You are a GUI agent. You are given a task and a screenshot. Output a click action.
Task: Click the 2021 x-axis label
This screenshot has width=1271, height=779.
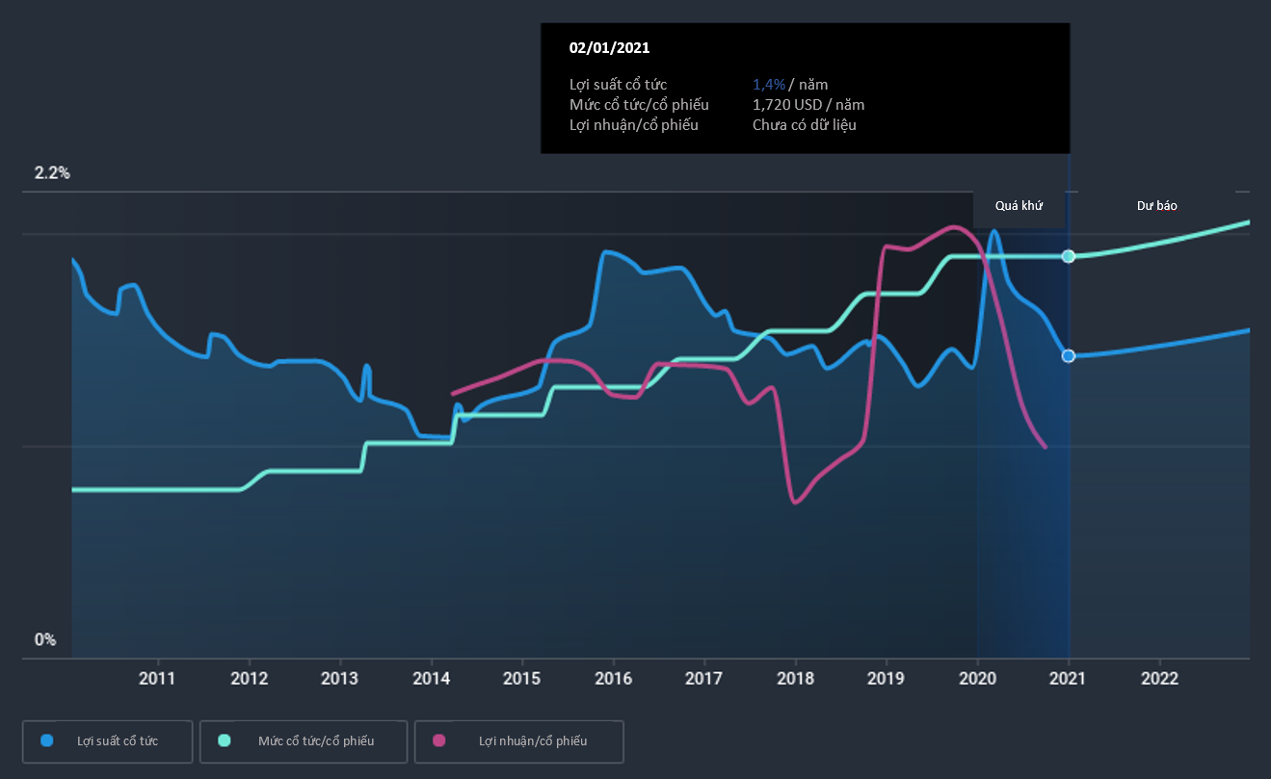pos(1068,679)
